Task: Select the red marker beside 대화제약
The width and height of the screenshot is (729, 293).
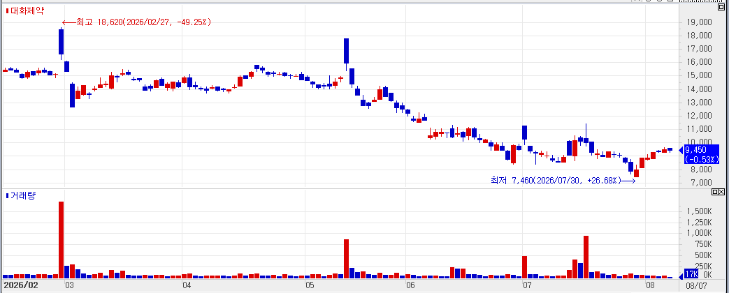Action: pyautogui.click(x=7, y=11)
